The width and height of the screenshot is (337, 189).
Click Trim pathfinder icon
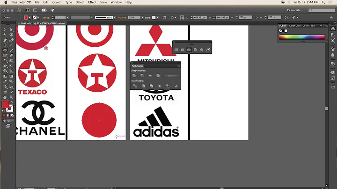pyautogui.click(x=143, y=86)
